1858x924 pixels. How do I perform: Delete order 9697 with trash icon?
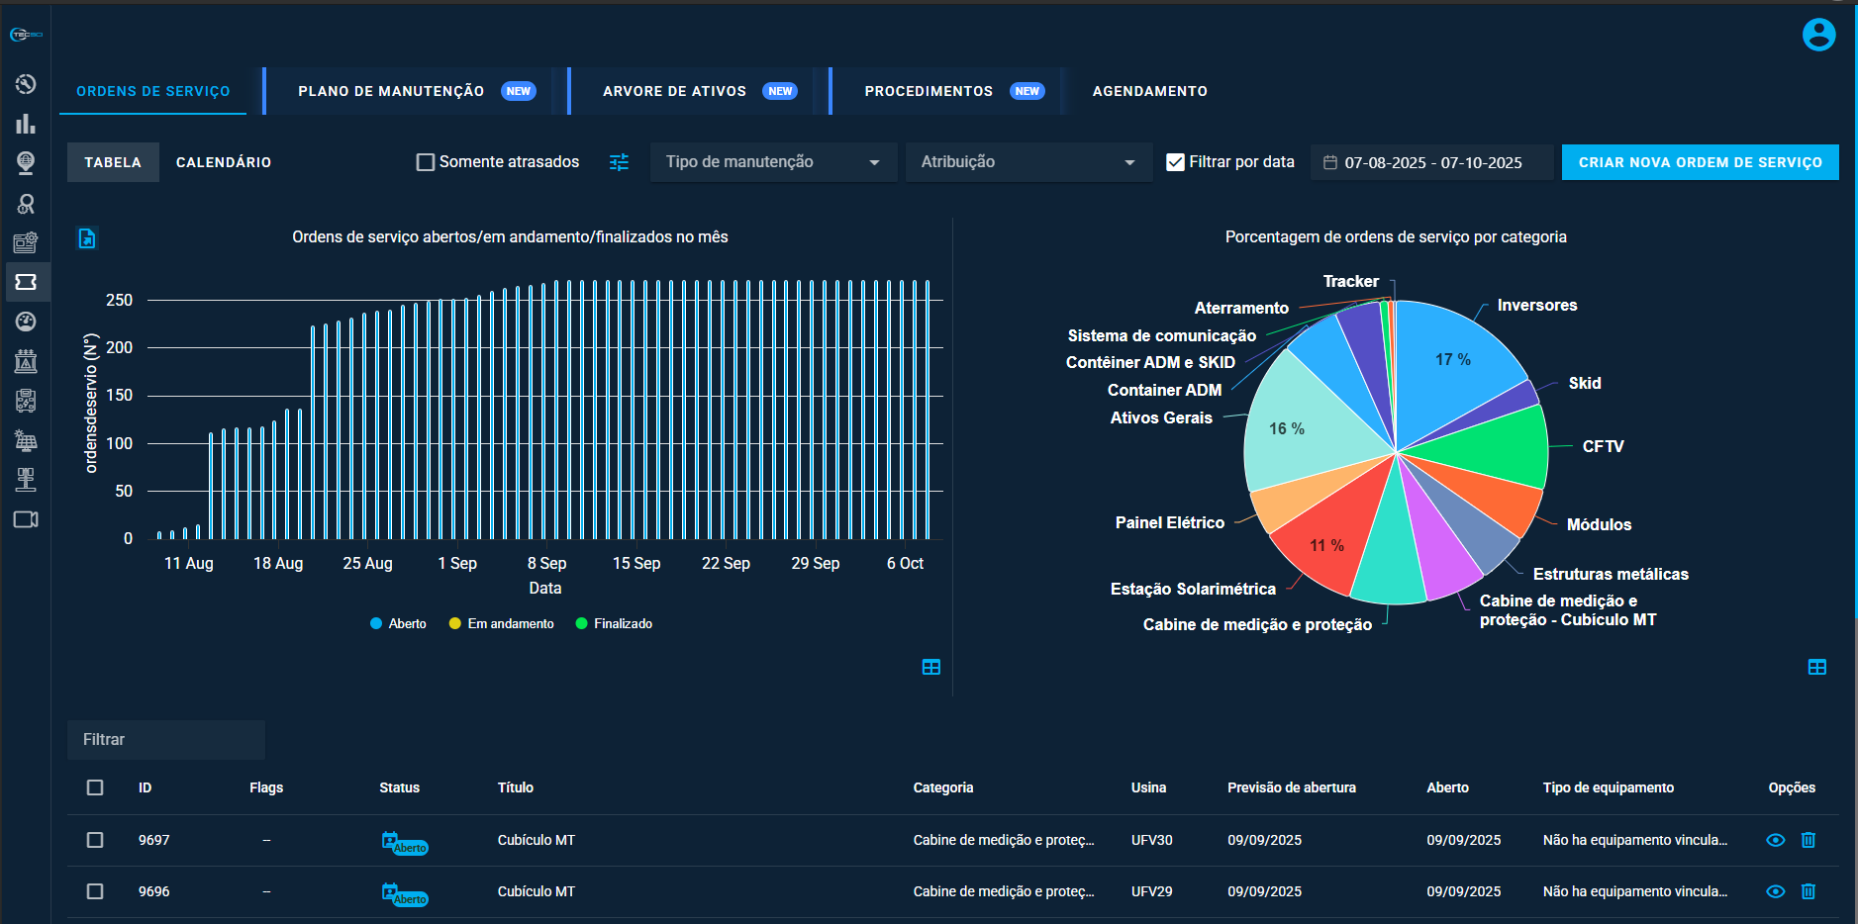pyautogui.click(x=1808, y=840)
